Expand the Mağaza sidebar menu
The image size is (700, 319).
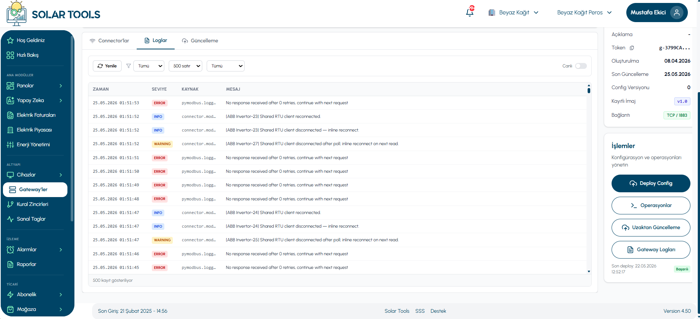[x=35, y=309]
